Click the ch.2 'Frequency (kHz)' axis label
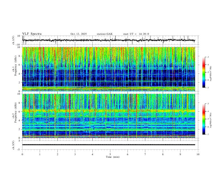Viewport: 223px width, 173px height. coord(15,113)
